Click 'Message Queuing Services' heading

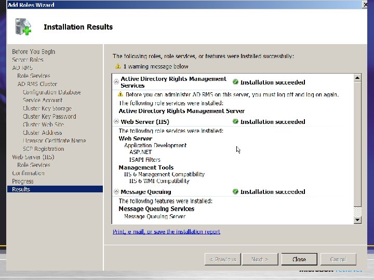pyautogui.click(x=156, y=209)
